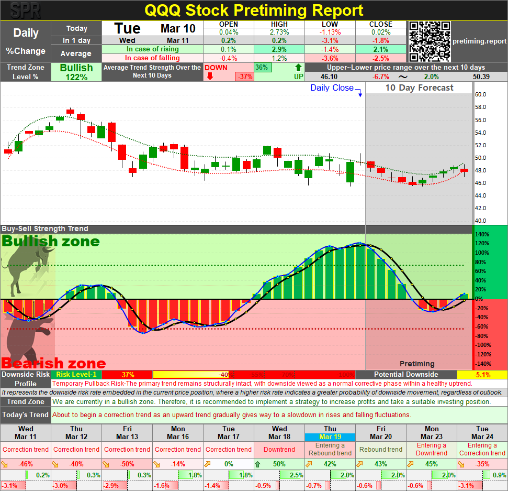Click 'Entering a Downtrend' for Mar 23
The width and height of the screenshot is (508, 491).
pyautogui.click(x=432, y=450)
